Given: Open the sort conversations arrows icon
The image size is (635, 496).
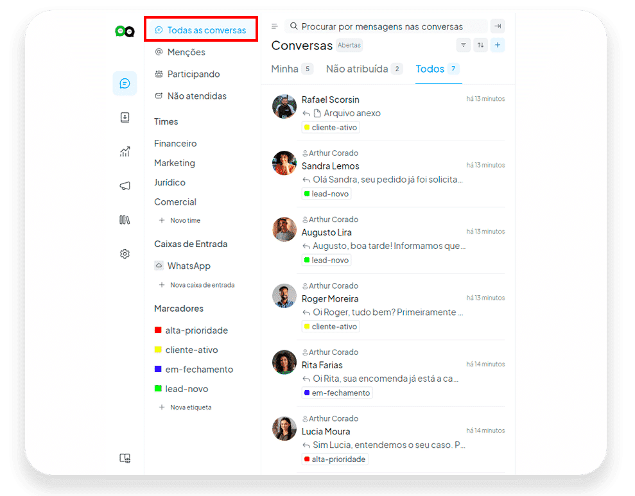Looking at the screenshot, I should pos(480,45).
